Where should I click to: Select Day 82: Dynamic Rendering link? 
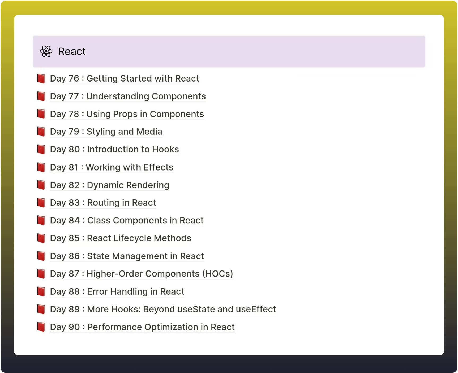pos(110,185)
